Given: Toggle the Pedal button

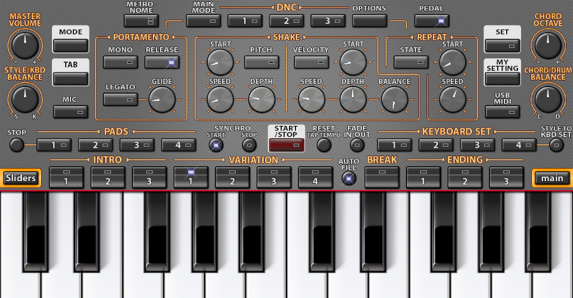Looking at the screenshot, I should pos(432,21).
